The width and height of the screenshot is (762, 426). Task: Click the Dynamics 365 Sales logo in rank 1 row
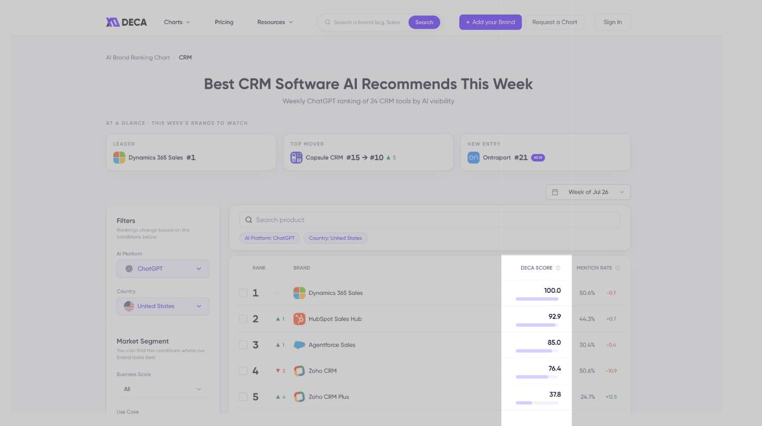299,293
